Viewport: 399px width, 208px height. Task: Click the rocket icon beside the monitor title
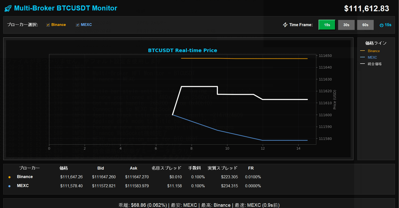pyautogui.click(x=8, y=8)
